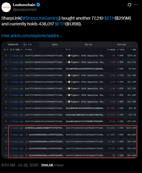Open the Grok explain-post icon

point(129,5)
